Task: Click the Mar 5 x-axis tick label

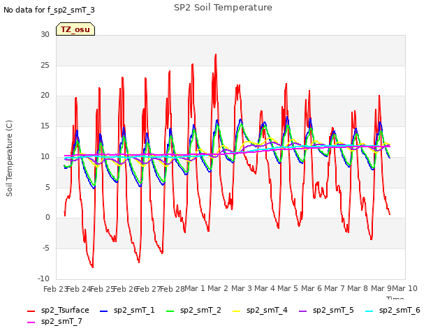Action: coord(288,288)
